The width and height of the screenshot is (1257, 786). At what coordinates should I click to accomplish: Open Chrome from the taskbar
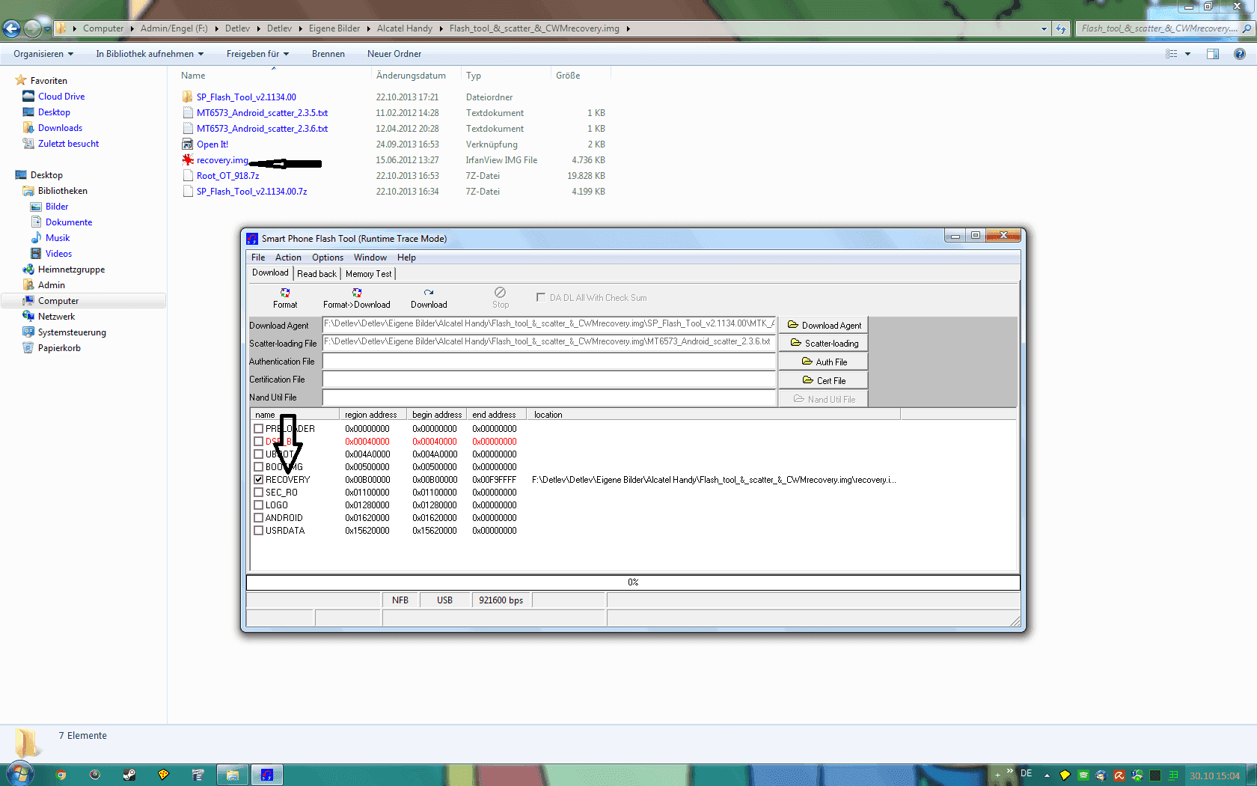coord(61,775)
